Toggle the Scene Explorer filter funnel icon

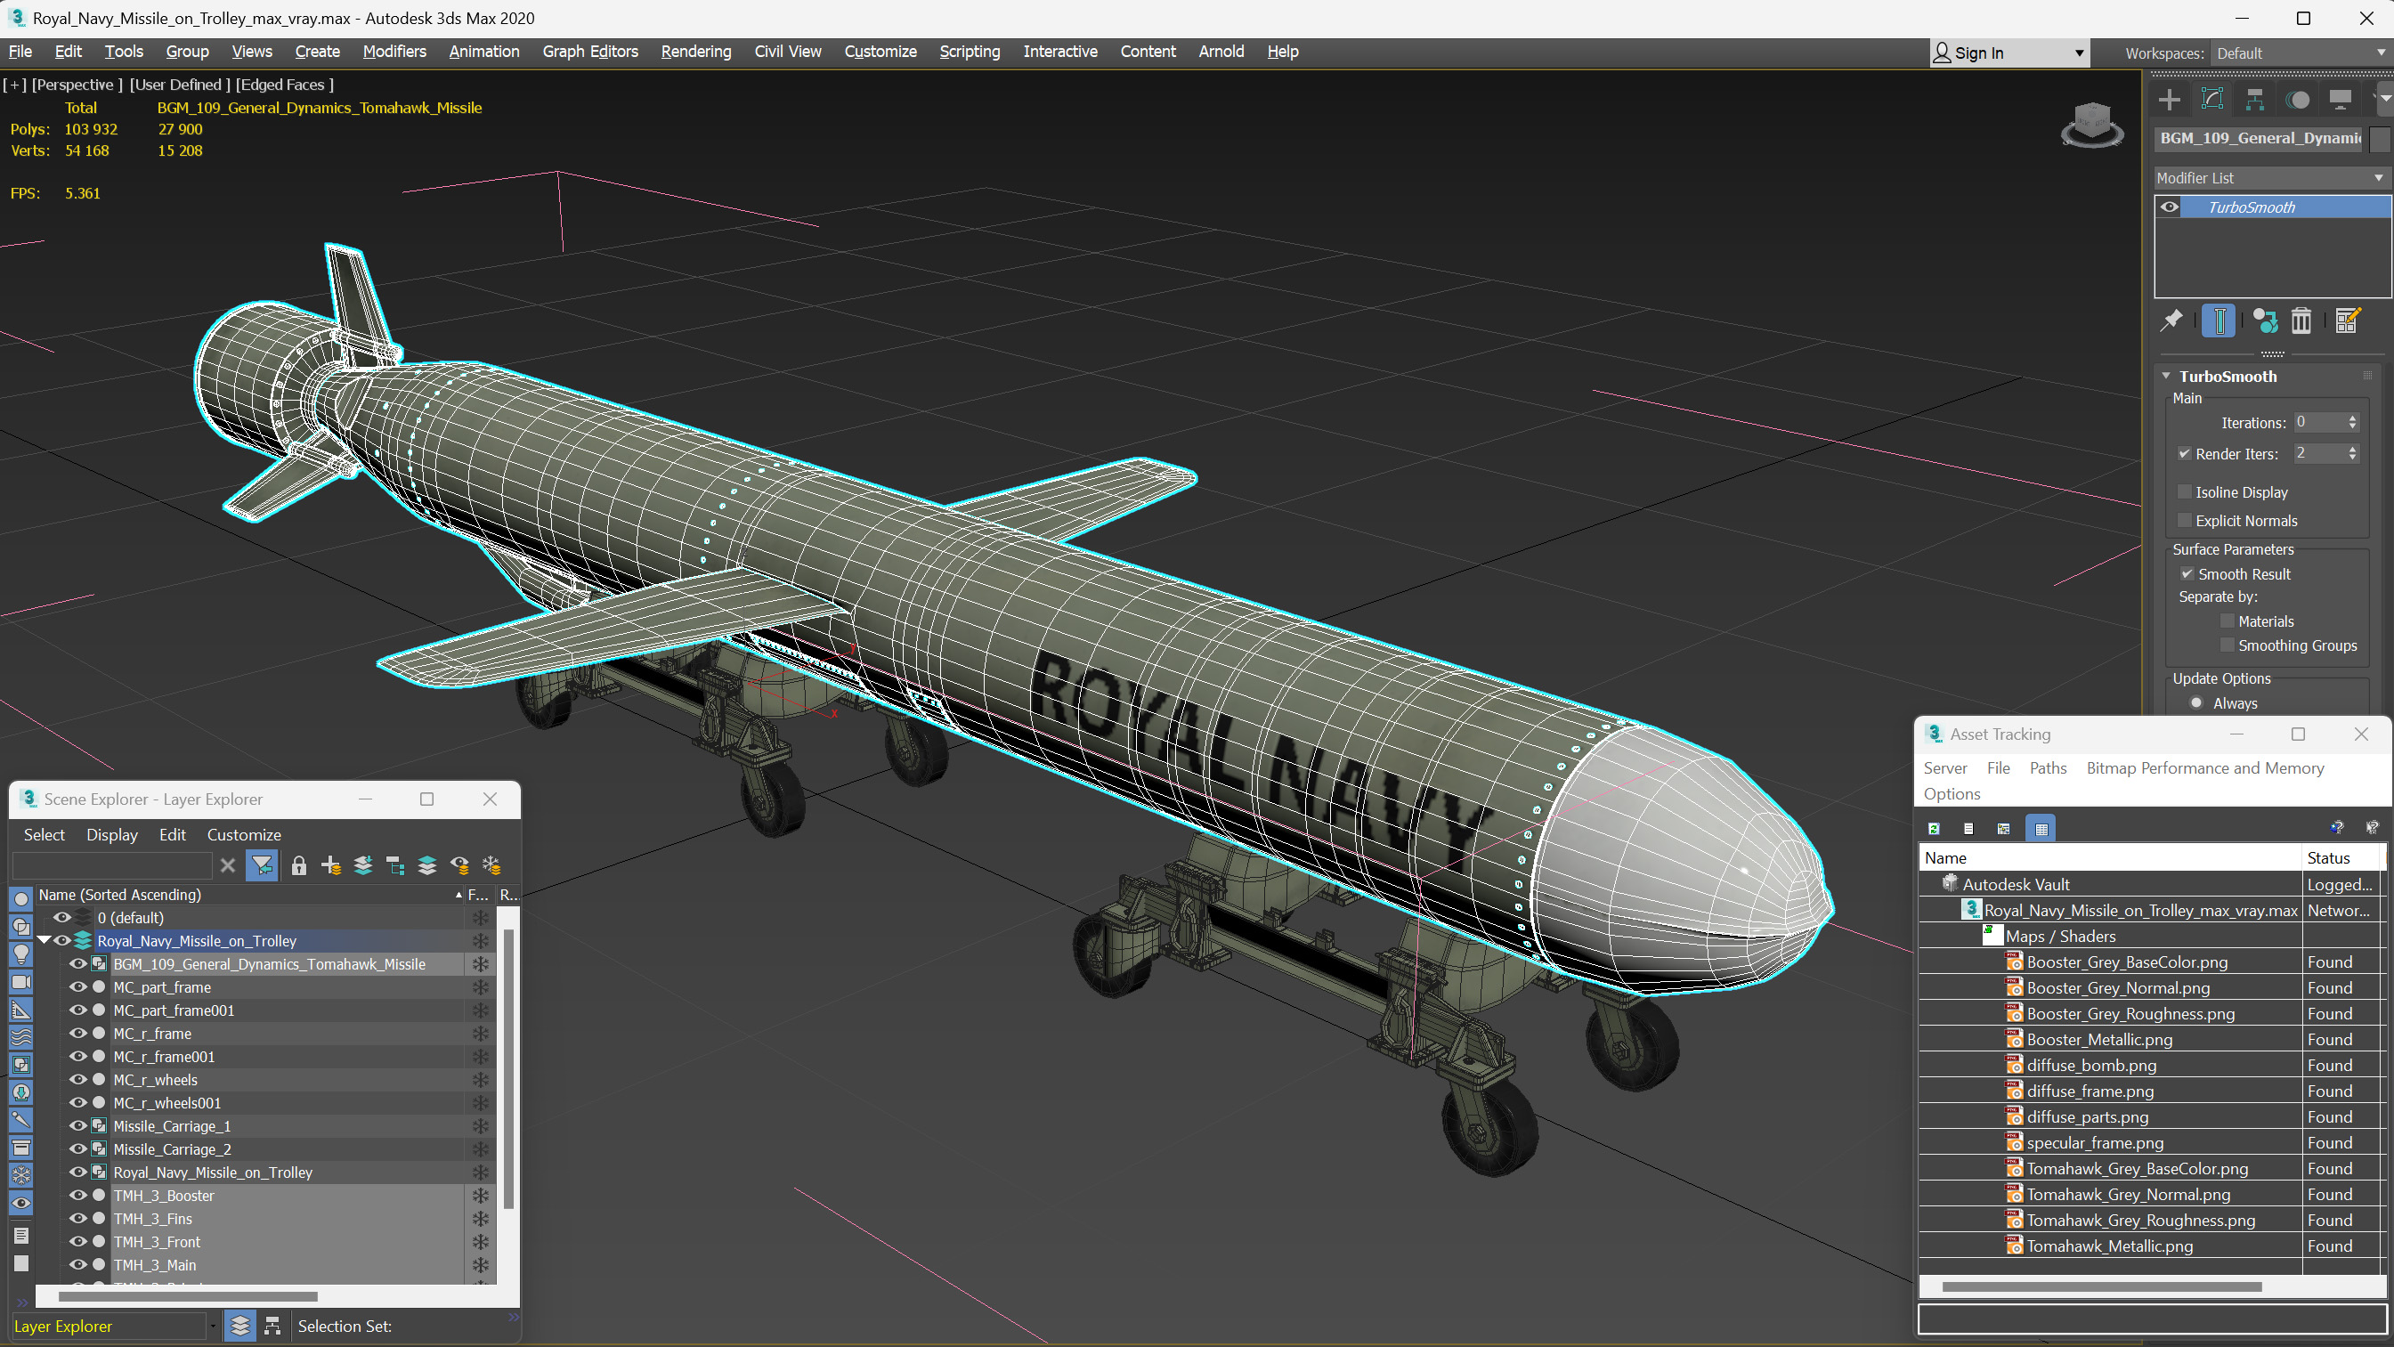click(x=262, y=865)
